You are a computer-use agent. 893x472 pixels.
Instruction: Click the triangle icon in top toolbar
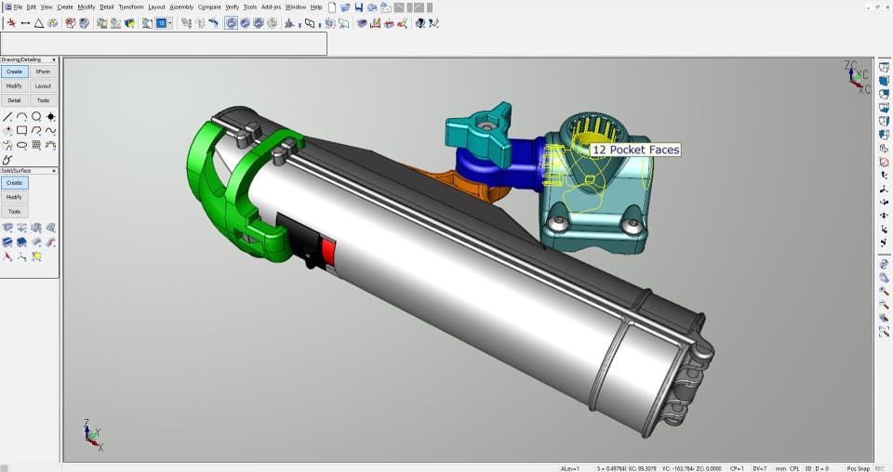[x=39, y=23]
